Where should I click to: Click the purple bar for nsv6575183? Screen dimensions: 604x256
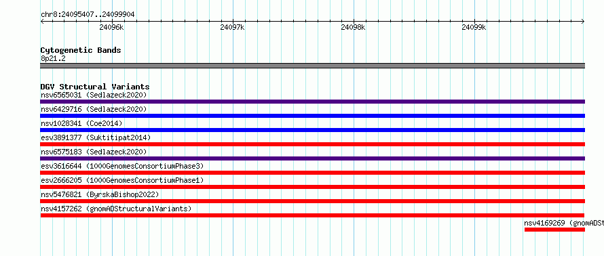point(312,158)
